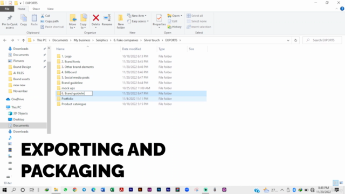The image size is (345, 194).
Task: Open the File menu tab
Action: (7, 9)
